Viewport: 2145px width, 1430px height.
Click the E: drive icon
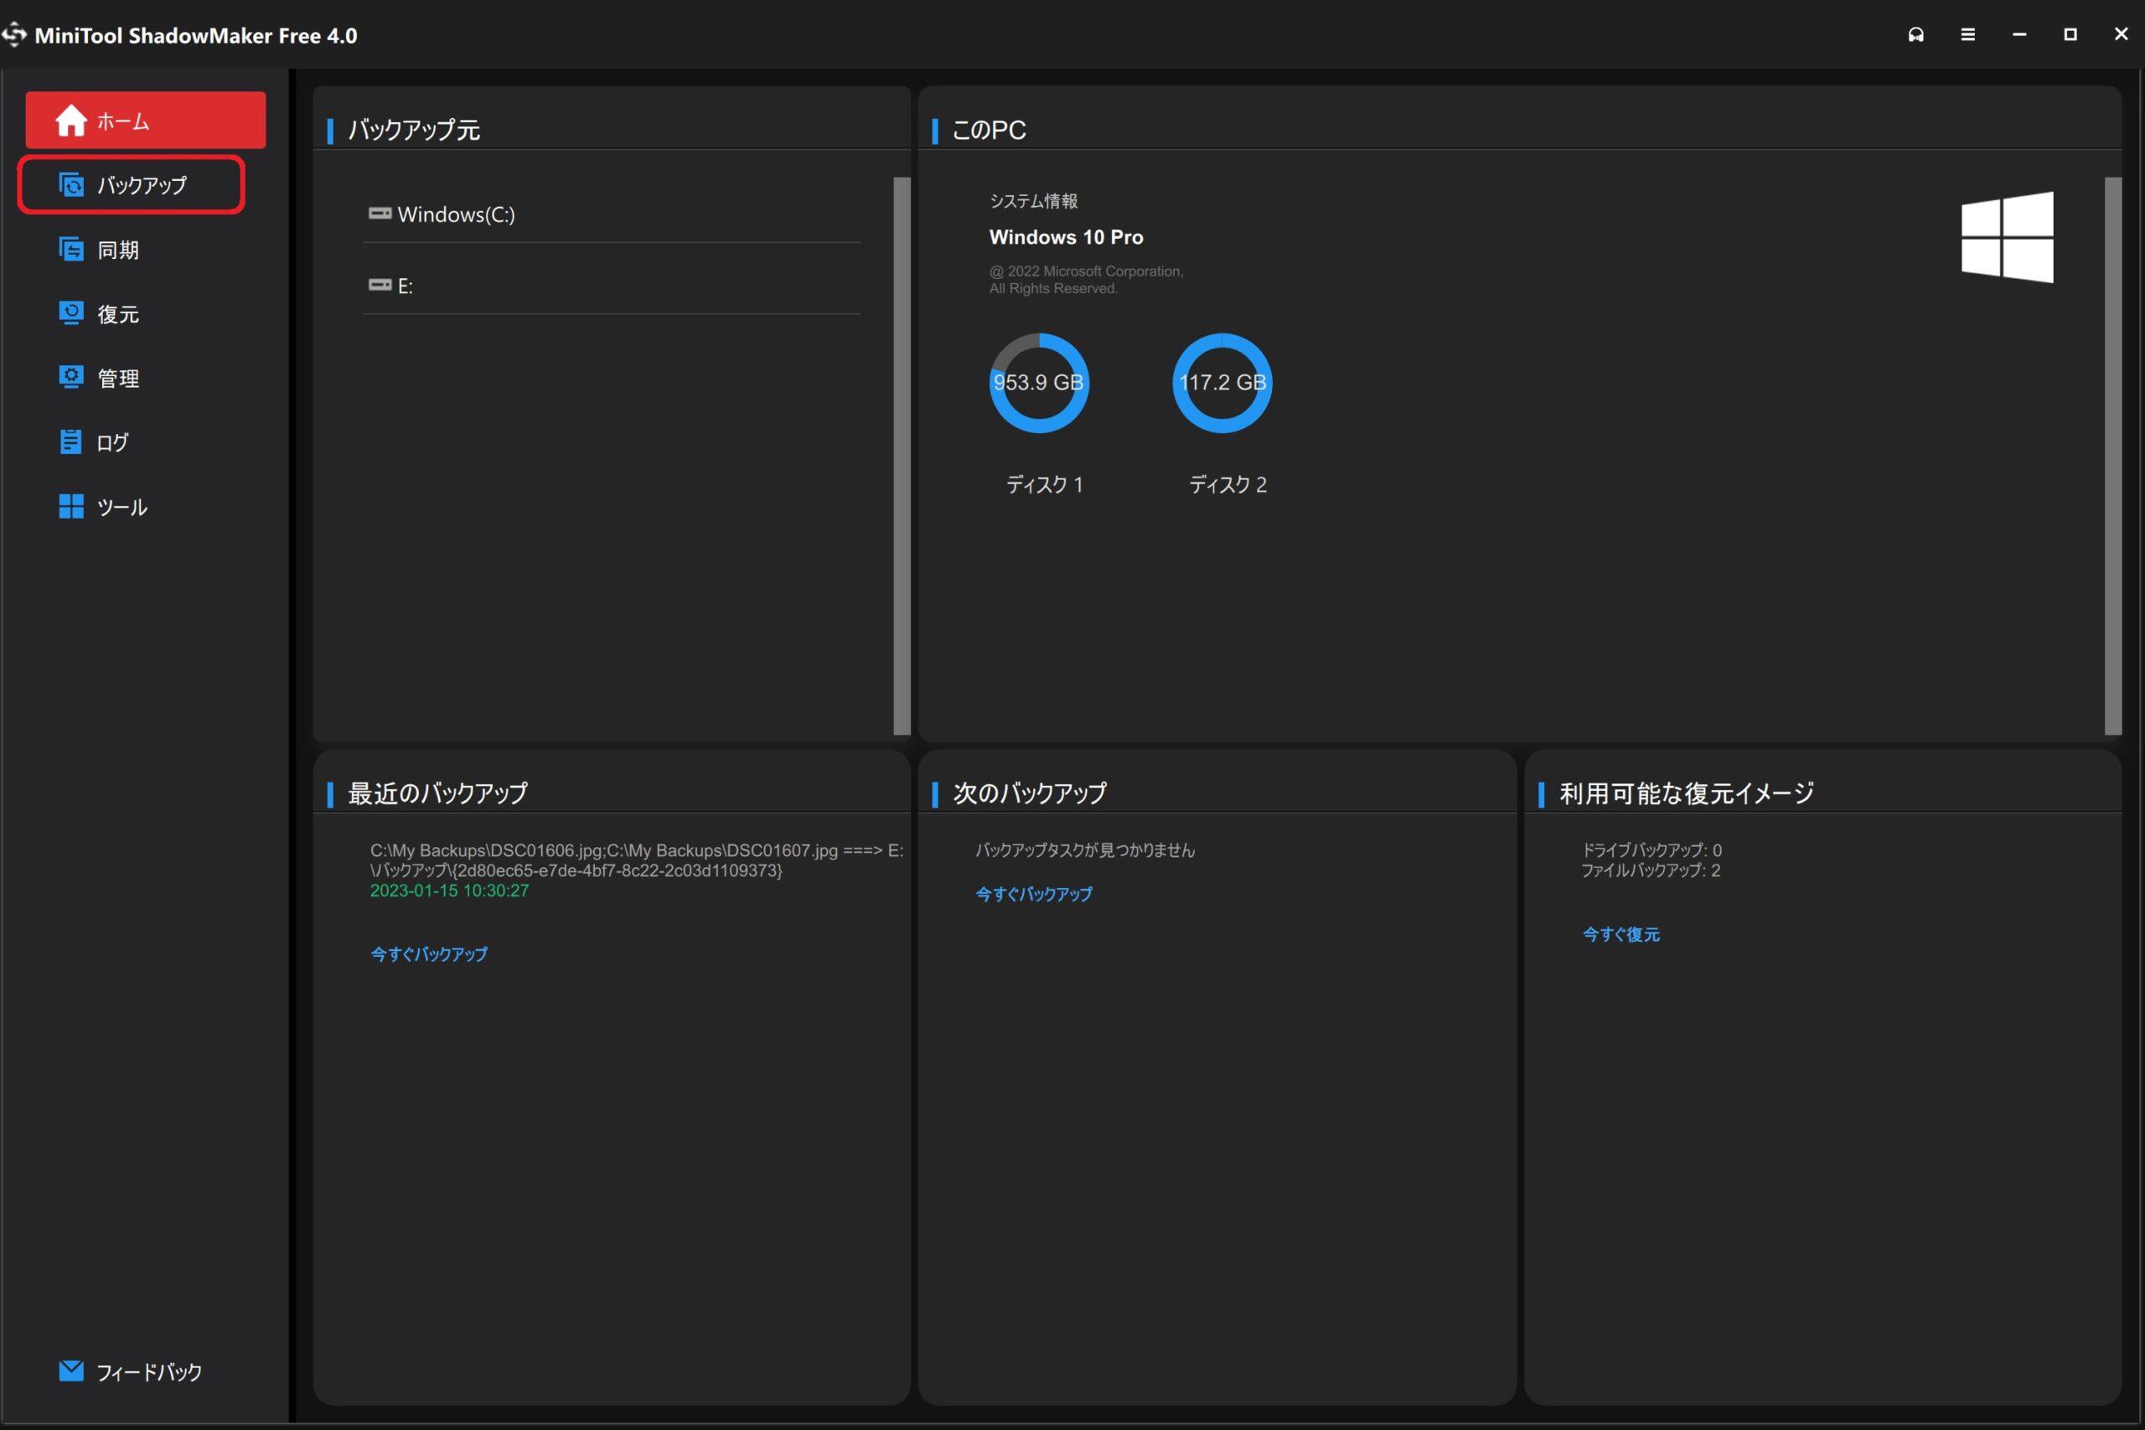click(x=380, y=286)
